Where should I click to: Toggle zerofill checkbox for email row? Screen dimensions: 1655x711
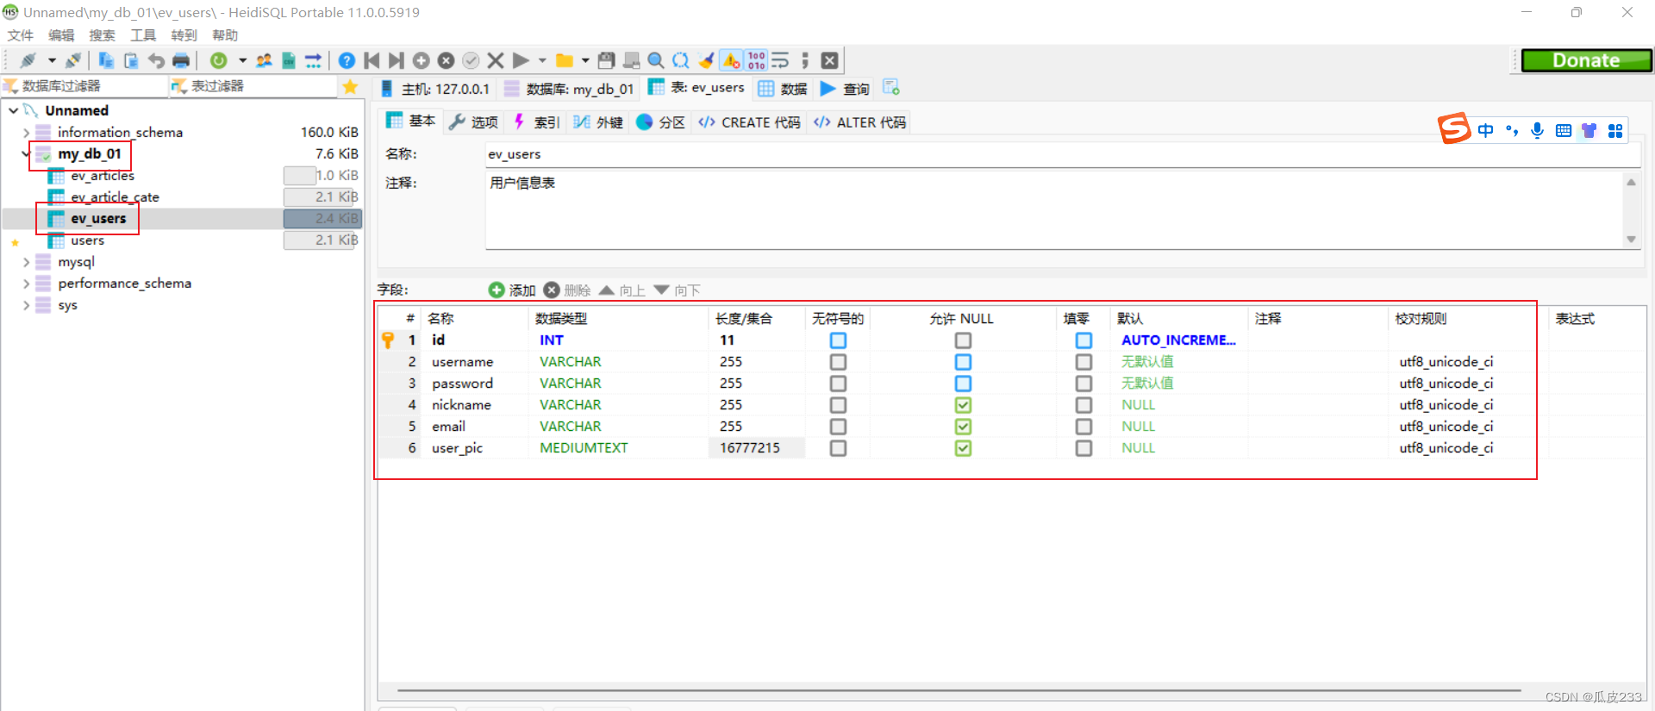[1084, 427]
